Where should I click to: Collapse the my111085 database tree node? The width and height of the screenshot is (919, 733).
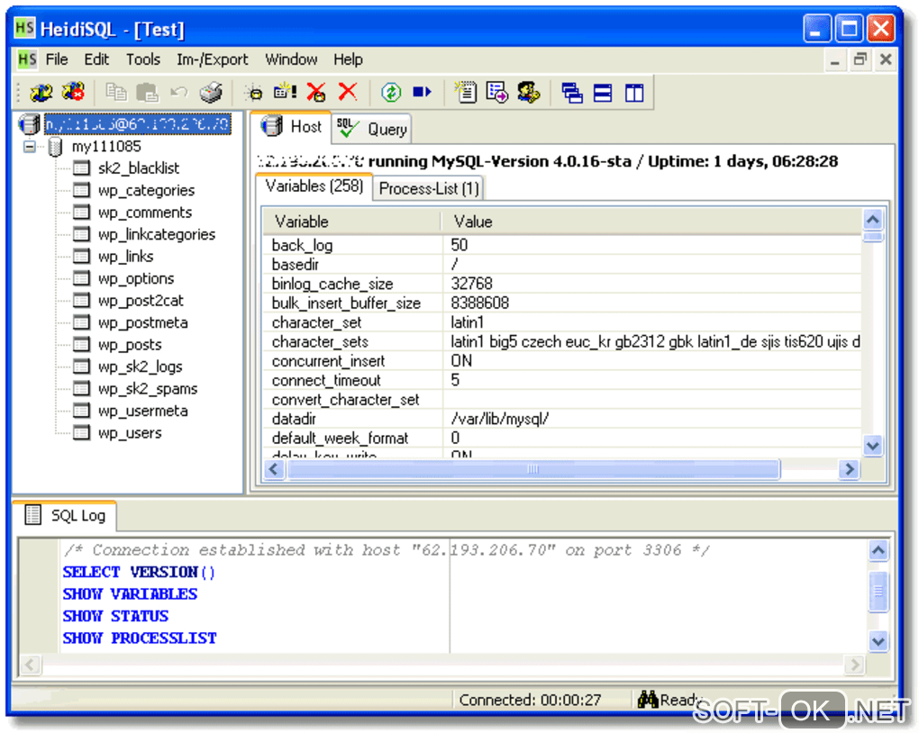tap(32, 146)
